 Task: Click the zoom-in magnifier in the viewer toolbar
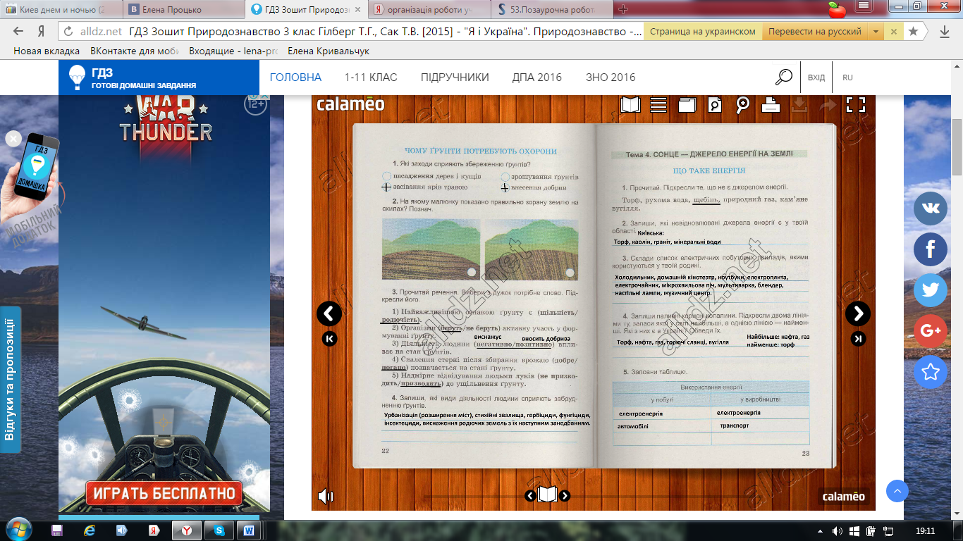coord(742,105)
